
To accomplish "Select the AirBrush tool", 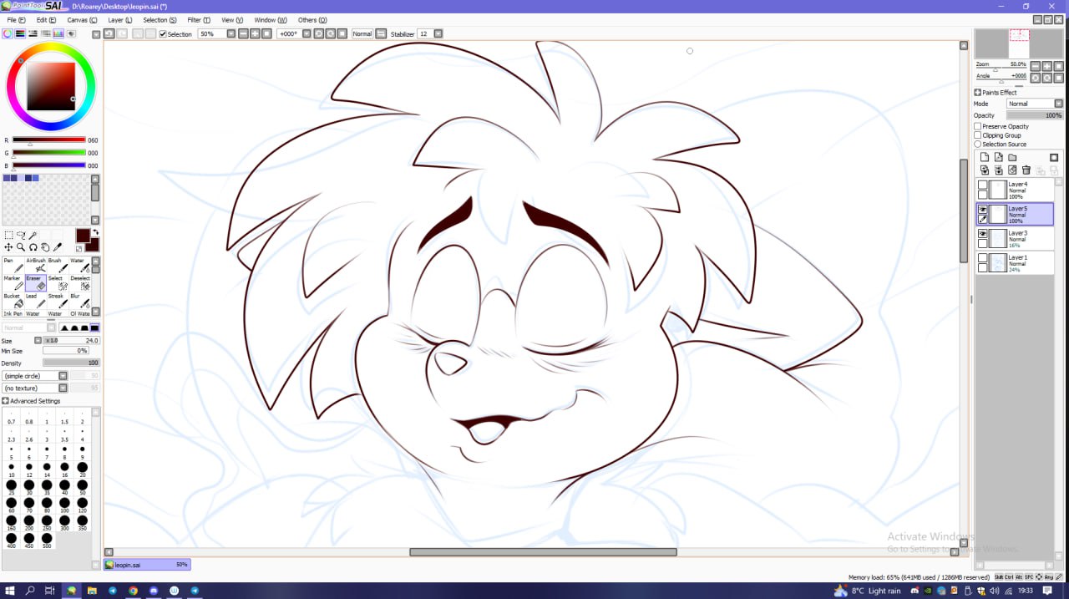I will [36, 266].
